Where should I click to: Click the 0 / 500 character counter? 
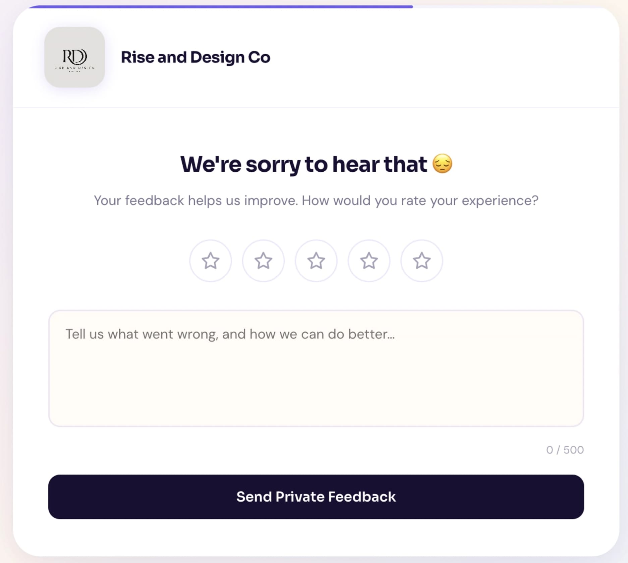565,450
